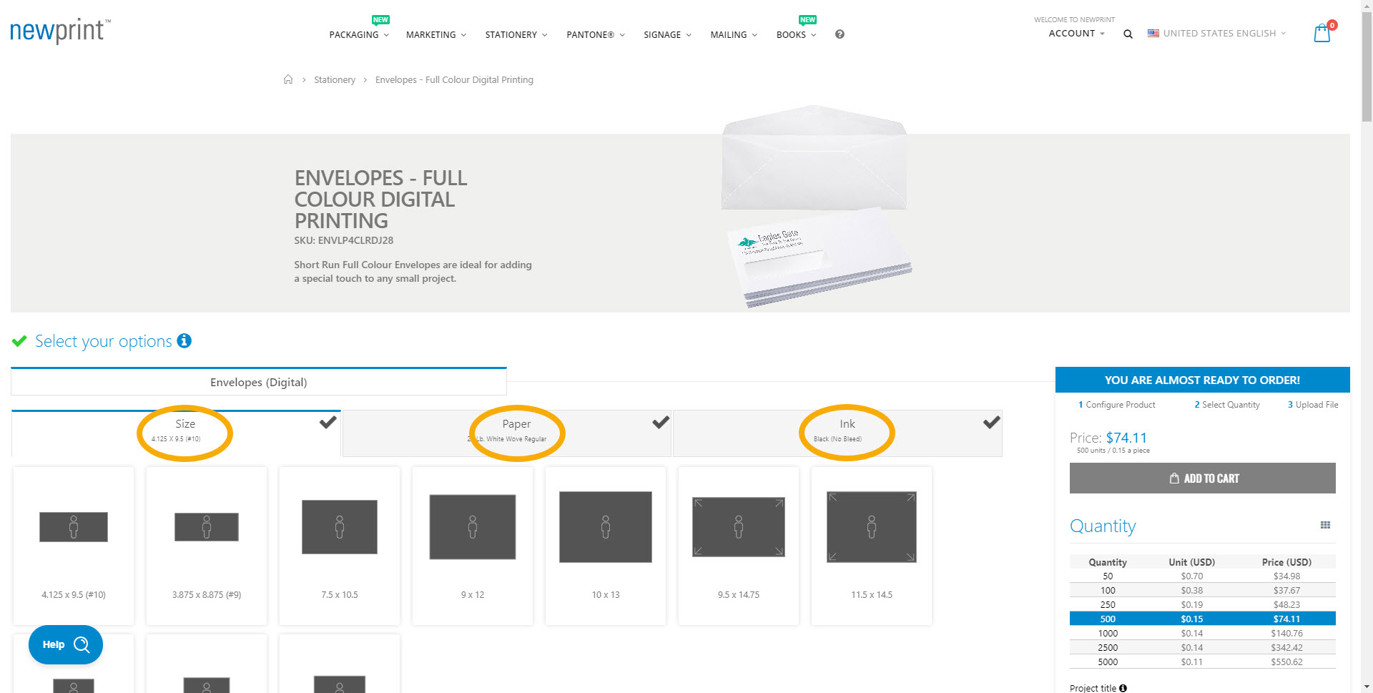This screenshot has height=693, width=1373.
Task: Go to step 2 Select Quantity
Action: tap(1227, 405)
